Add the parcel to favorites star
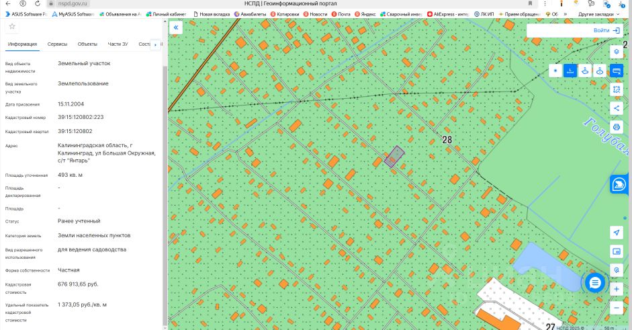The image size is (632, 330). point(12,27)
